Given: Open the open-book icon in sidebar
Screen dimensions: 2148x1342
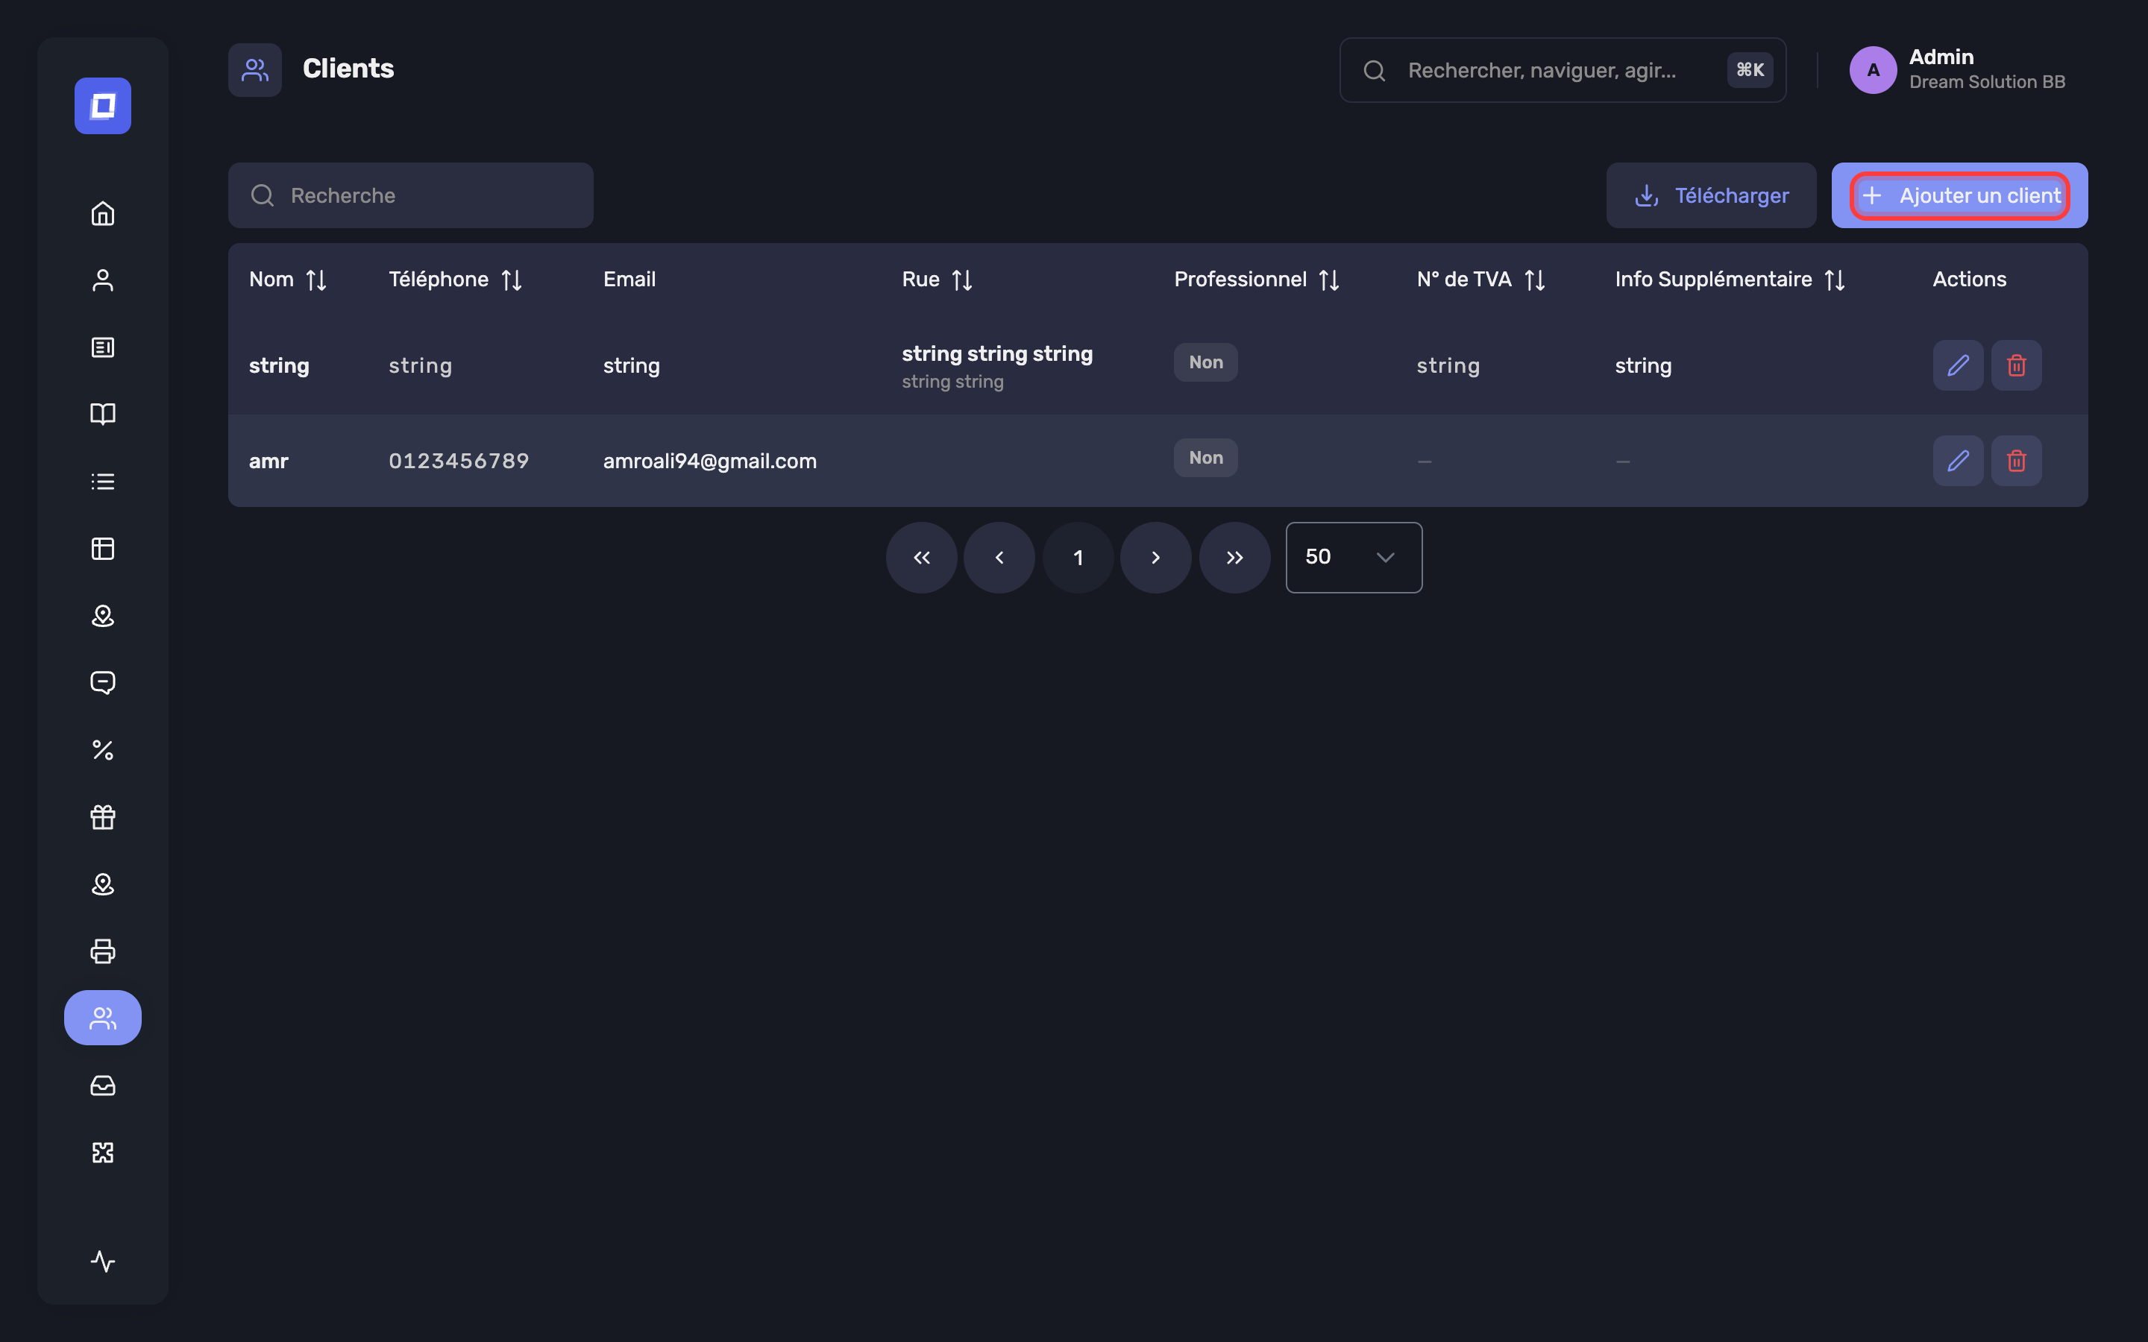Looking at the screenshot, I should coord(103,415).
